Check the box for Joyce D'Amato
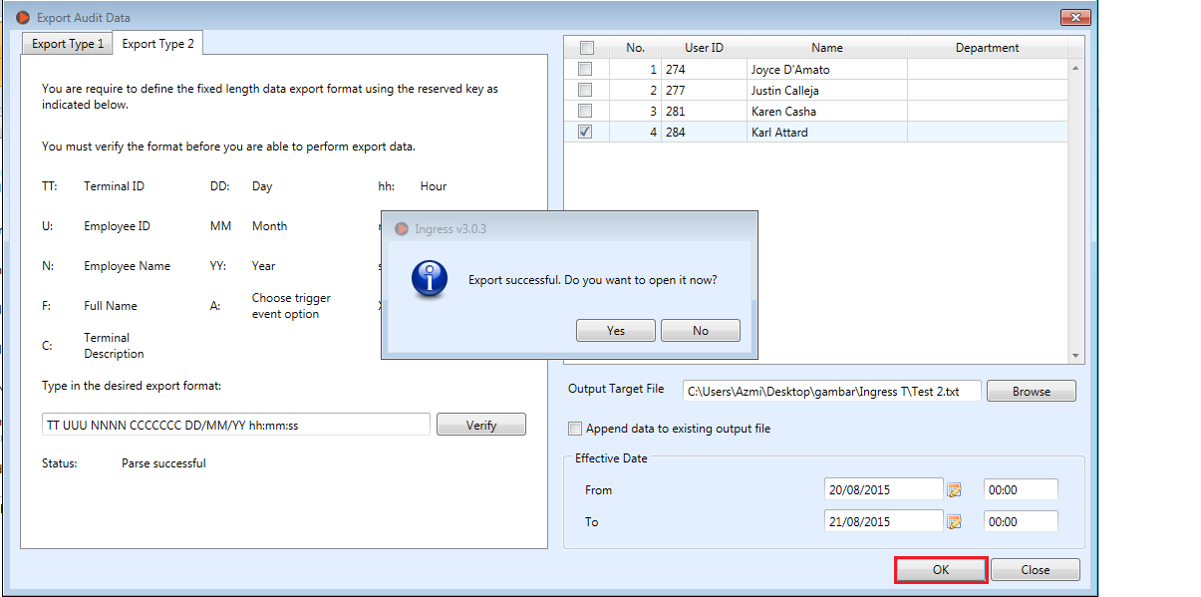 pyautogui.click(x=585, y=70)
